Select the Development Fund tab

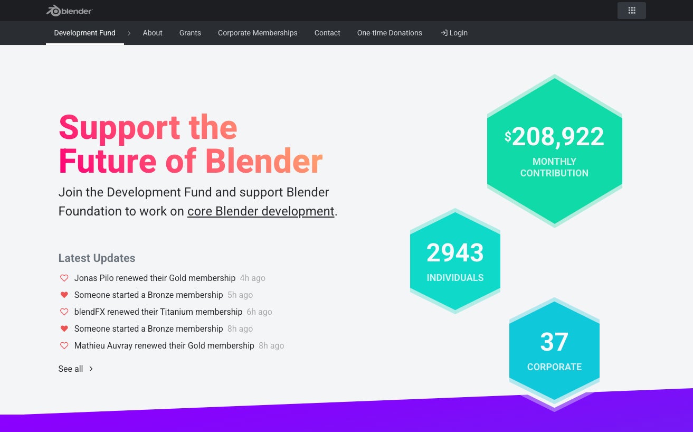[x=84, y=33]
